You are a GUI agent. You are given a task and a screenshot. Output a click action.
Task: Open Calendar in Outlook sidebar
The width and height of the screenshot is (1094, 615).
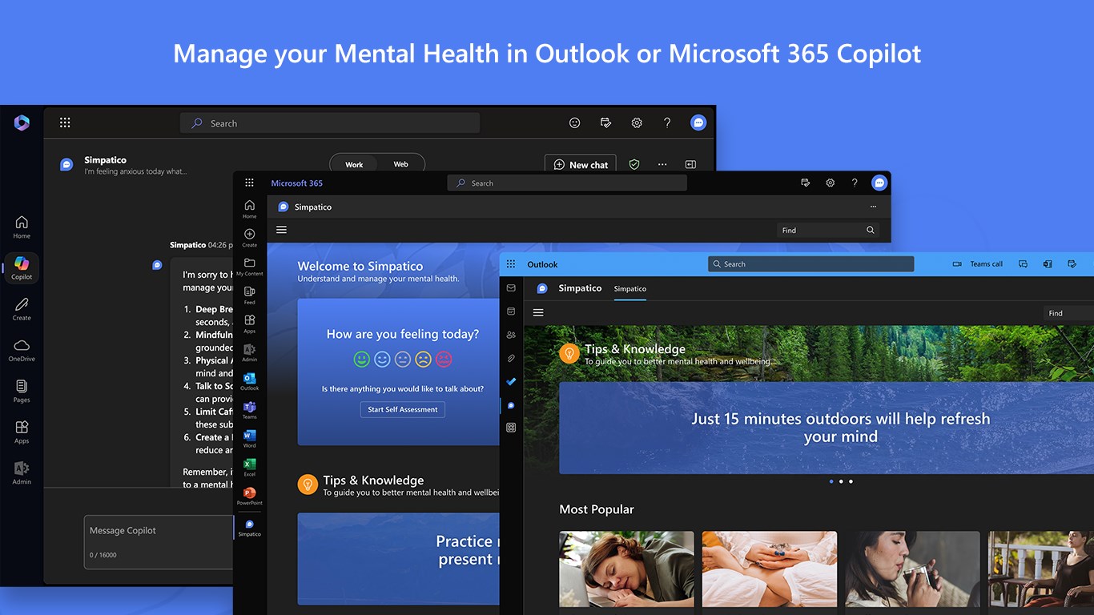click(x=511, y=311)
